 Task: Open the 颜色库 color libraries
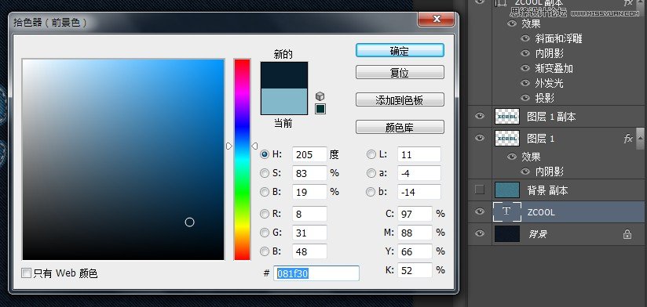click(x=400, y=127)
